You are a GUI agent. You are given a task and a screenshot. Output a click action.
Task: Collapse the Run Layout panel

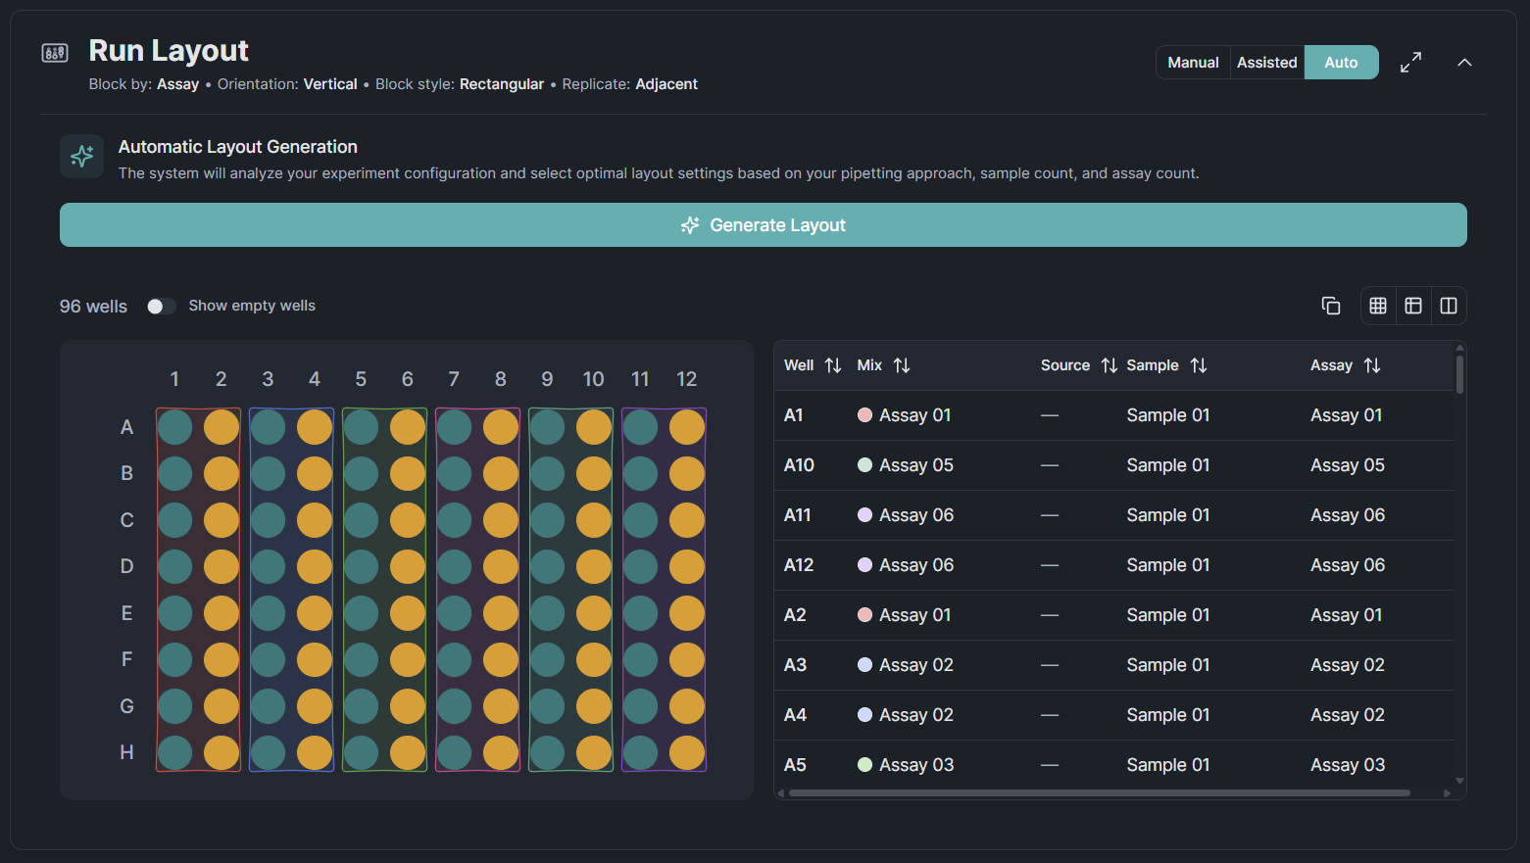pyautogui.click(x=1464, y=62)
